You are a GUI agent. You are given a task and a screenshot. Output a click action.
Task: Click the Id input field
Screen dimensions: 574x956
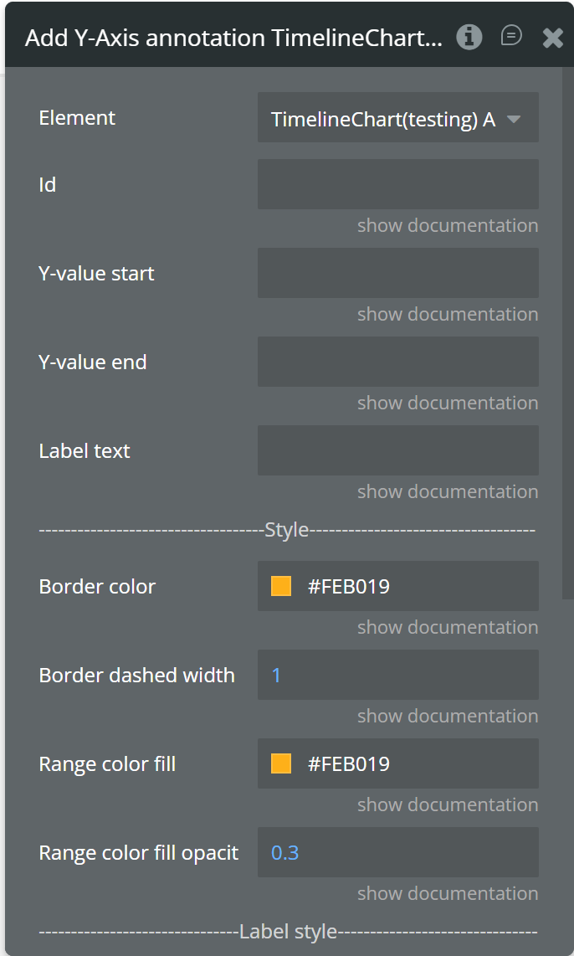click(397, 184)
